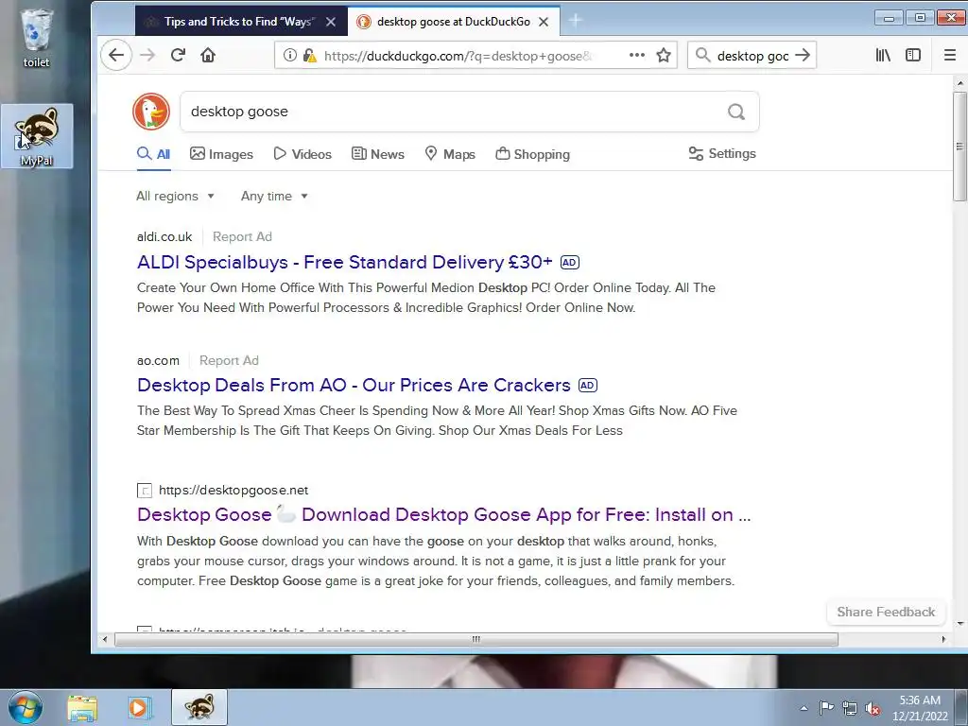
Task: Open the browser hamburger menu
Action: coord(950,55)
